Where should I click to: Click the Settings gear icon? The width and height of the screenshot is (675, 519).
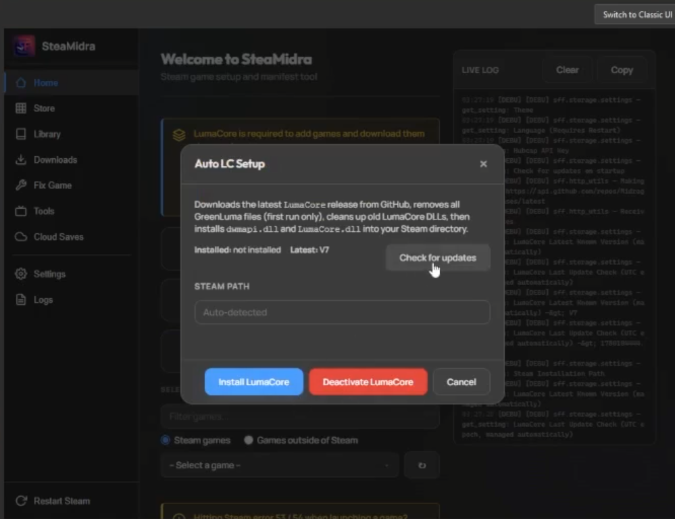[21, 274]
